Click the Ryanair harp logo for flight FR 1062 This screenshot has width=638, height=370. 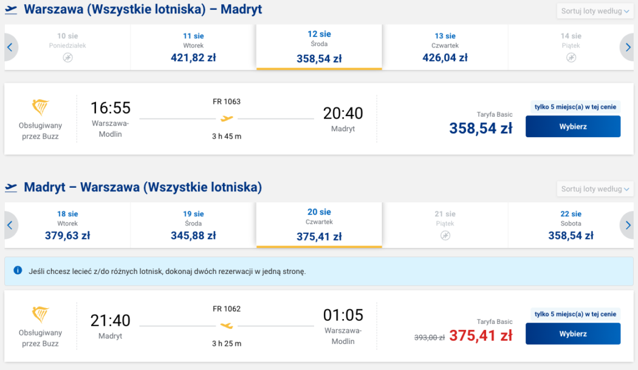pos(40,314)
